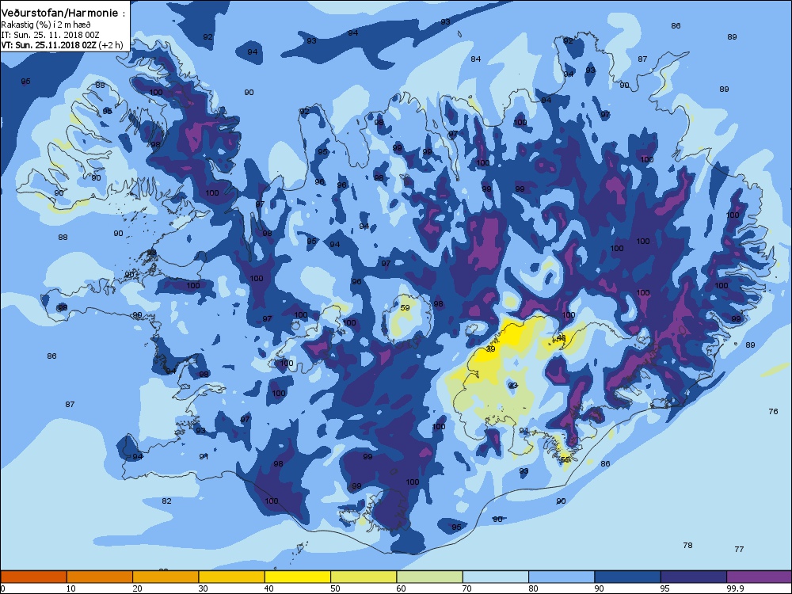The image size is (792, 594).
Task: Click the medium blue 80–90 legend swatch
Action: [x=562, y=577]
